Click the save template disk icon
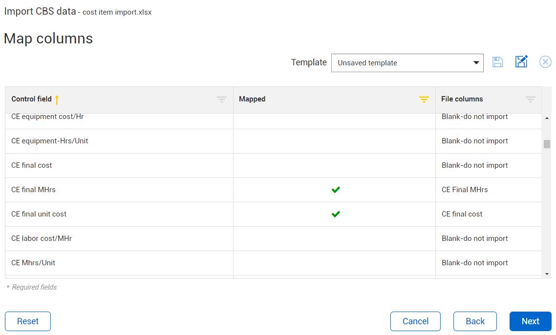Image resolution: width=556 pixels, height=335 pixels. tap(497, 62)
